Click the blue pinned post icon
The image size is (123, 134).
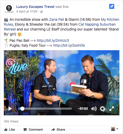[x=112, y=6]
